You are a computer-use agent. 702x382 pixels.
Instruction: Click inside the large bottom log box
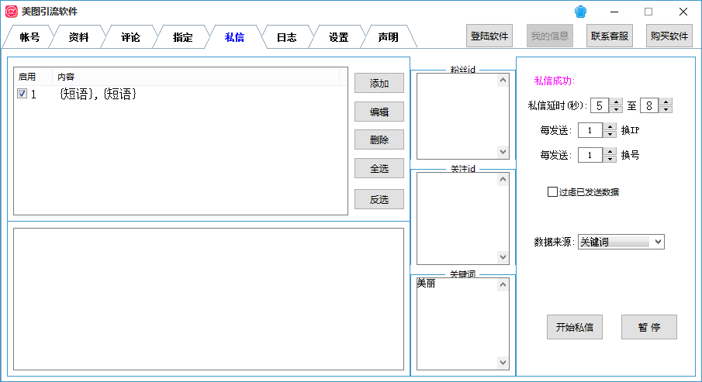(x=209, y=299)
